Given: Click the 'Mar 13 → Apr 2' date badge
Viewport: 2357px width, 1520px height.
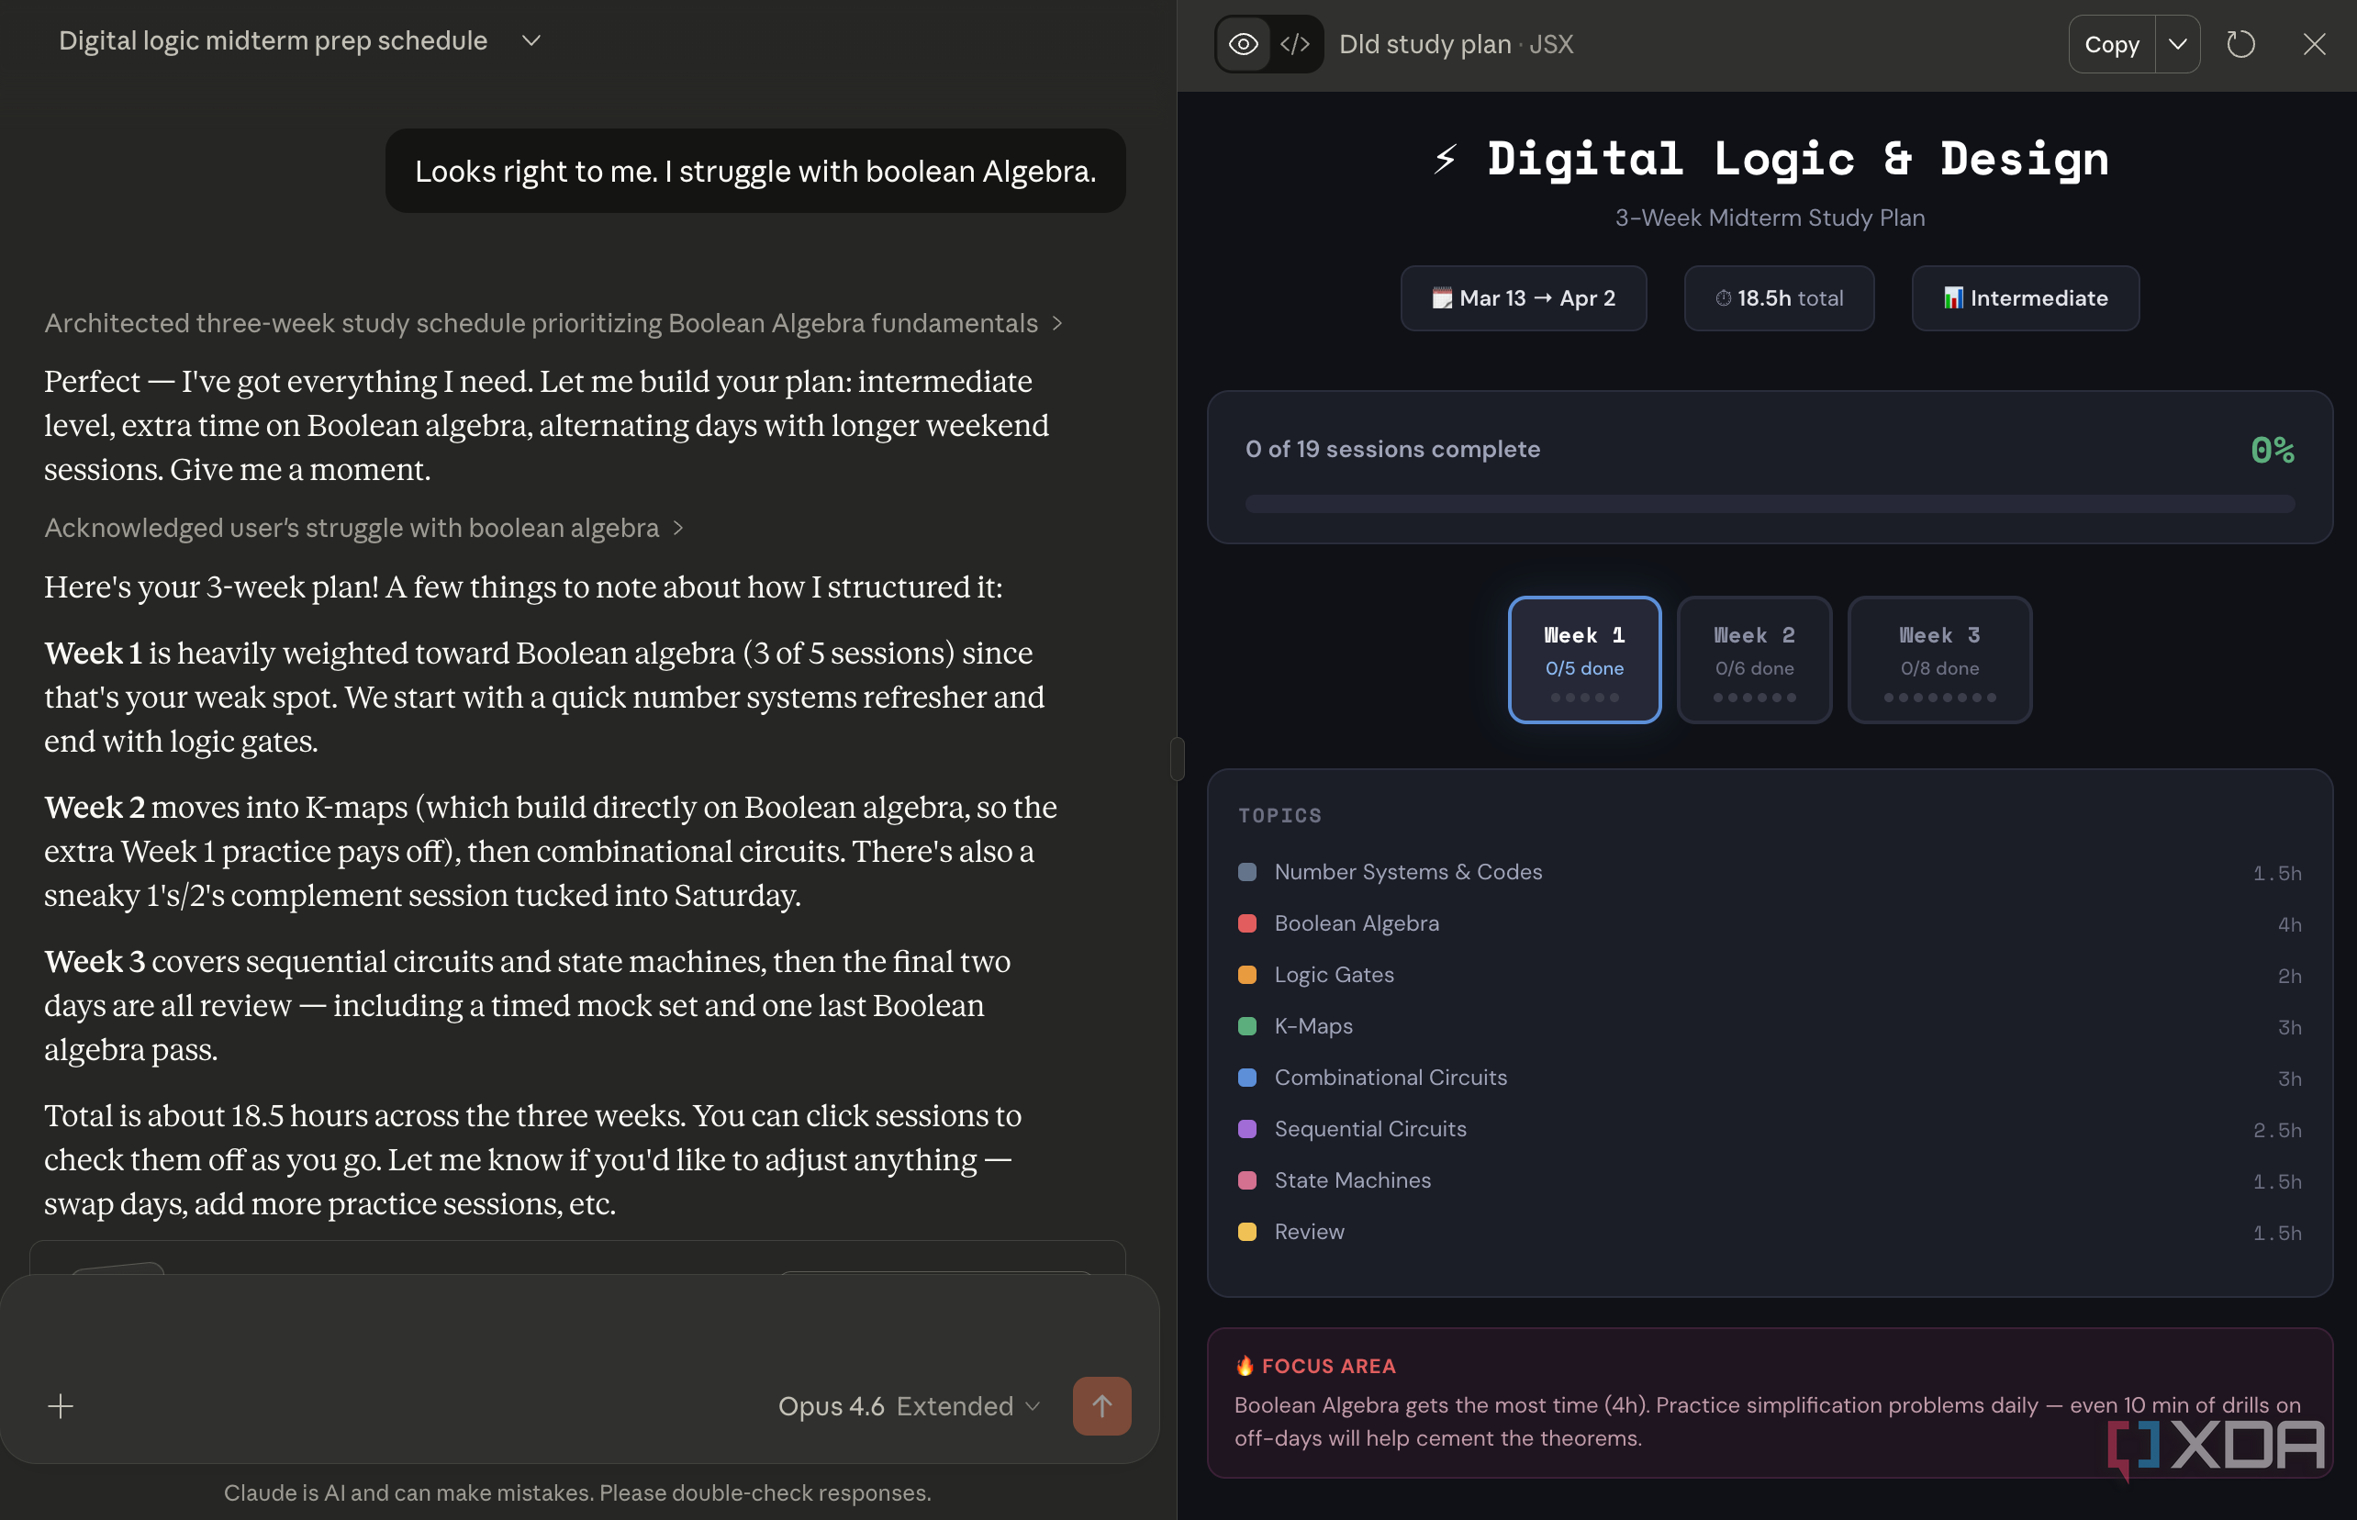Looking at the screenshot, I should point(1523,298).
